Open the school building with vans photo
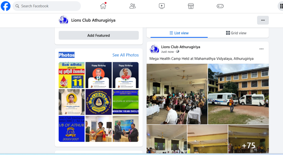Screen dimensions: 283x155 pyautogui.click(x=238, y=94)
